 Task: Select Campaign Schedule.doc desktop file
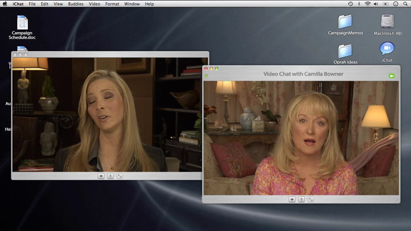(x=22, y=27)
